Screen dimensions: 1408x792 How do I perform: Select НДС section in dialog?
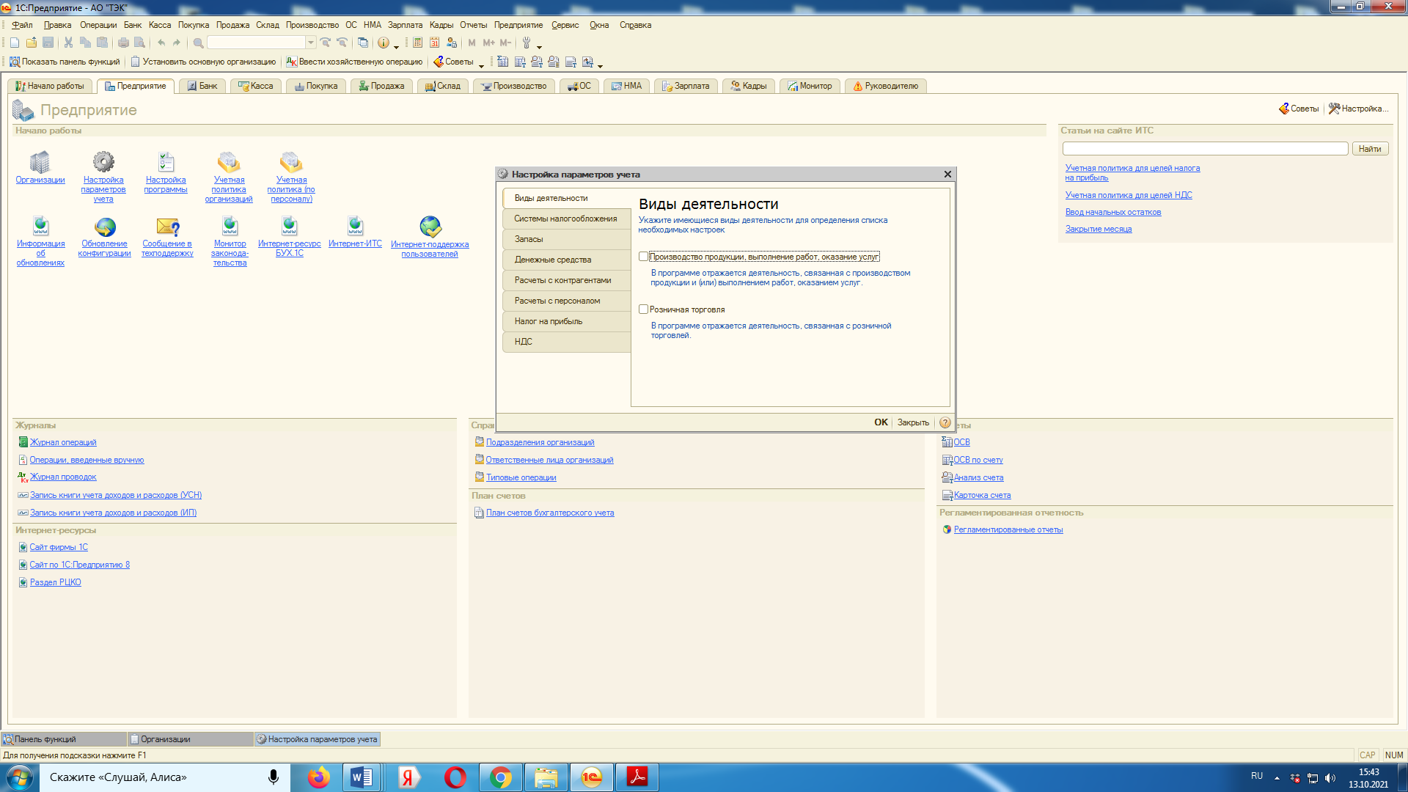point(566,342)
